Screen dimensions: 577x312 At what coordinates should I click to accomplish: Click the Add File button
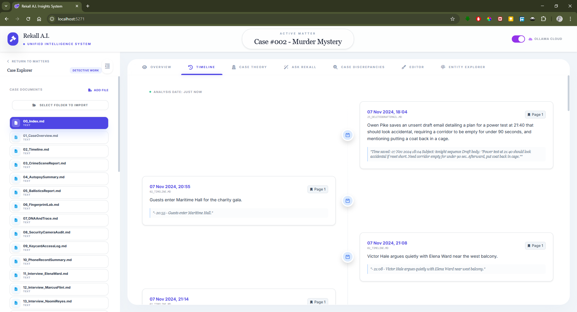[x=98, y=90]
